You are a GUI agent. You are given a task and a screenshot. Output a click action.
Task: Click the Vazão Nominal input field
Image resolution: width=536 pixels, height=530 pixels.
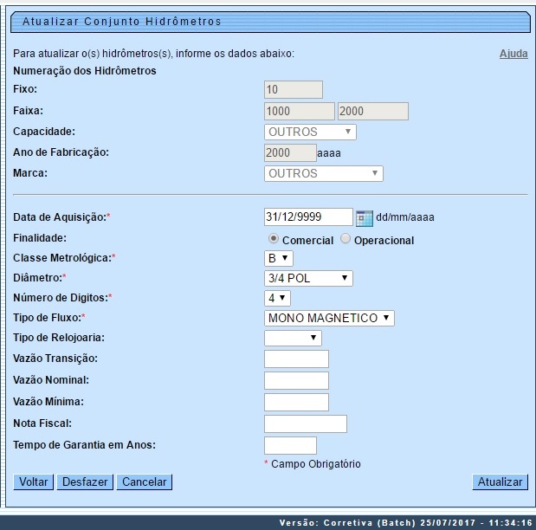296,380
